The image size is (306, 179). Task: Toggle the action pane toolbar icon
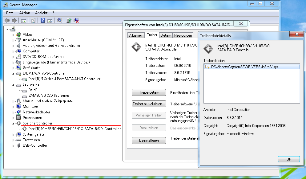[50, 21]
